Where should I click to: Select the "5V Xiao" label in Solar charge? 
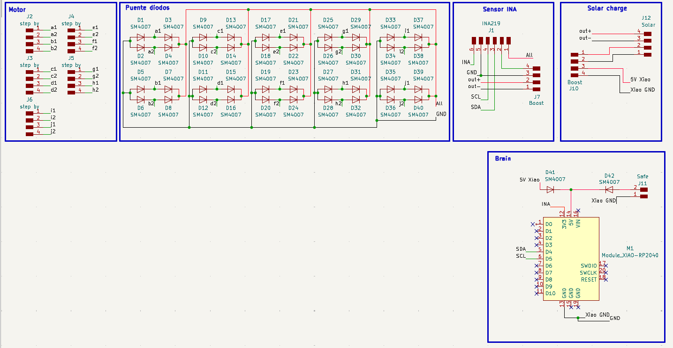640,79
